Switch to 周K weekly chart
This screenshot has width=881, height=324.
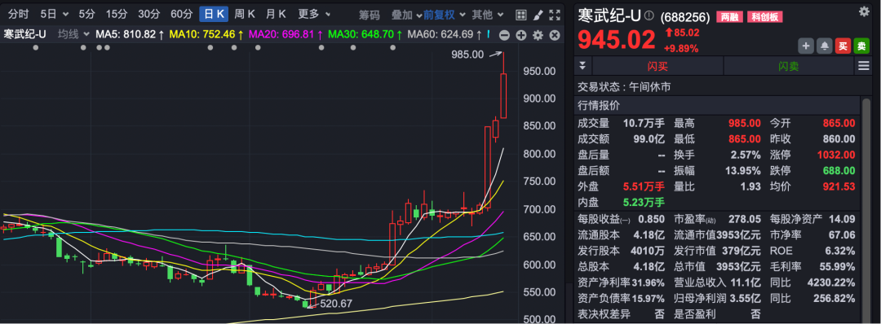click(245, 15)
